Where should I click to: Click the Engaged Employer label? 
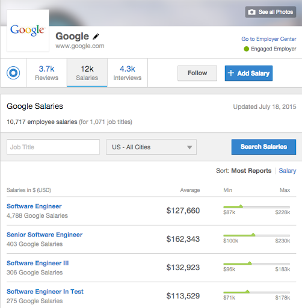coord(274,49)
